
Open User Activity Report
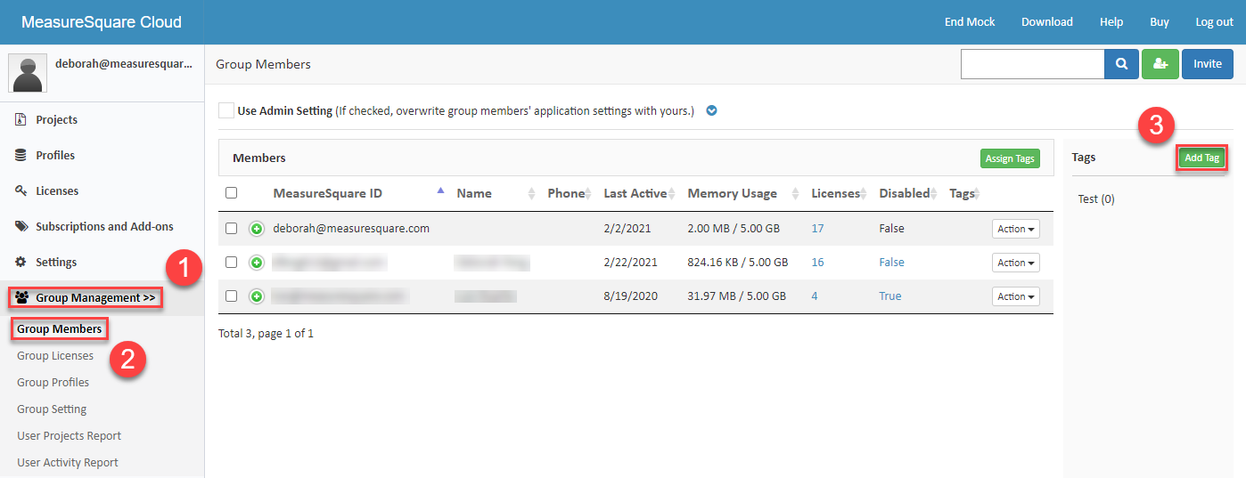point(68,462)
